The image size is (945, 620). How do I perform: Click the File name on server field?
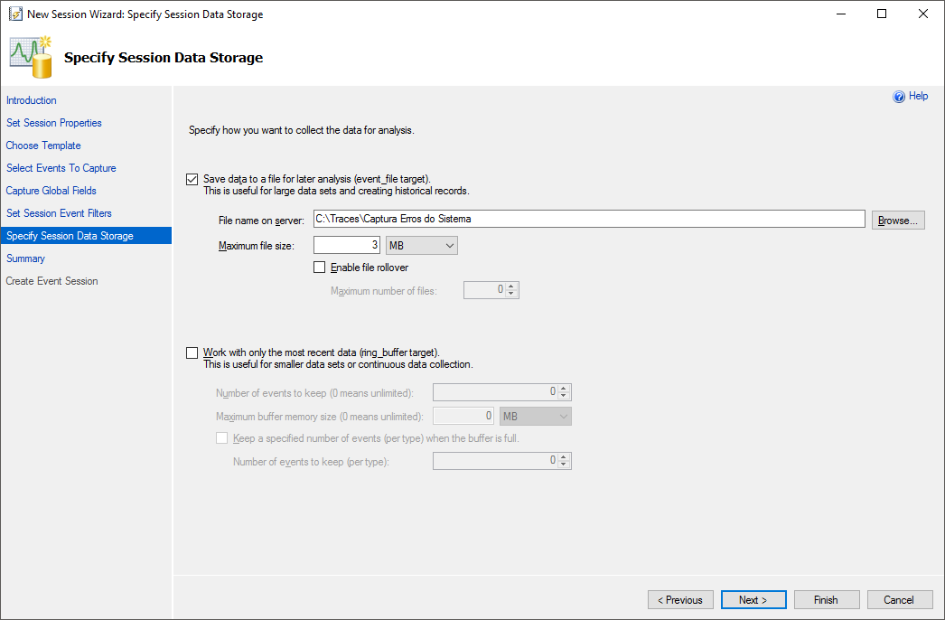588,219
